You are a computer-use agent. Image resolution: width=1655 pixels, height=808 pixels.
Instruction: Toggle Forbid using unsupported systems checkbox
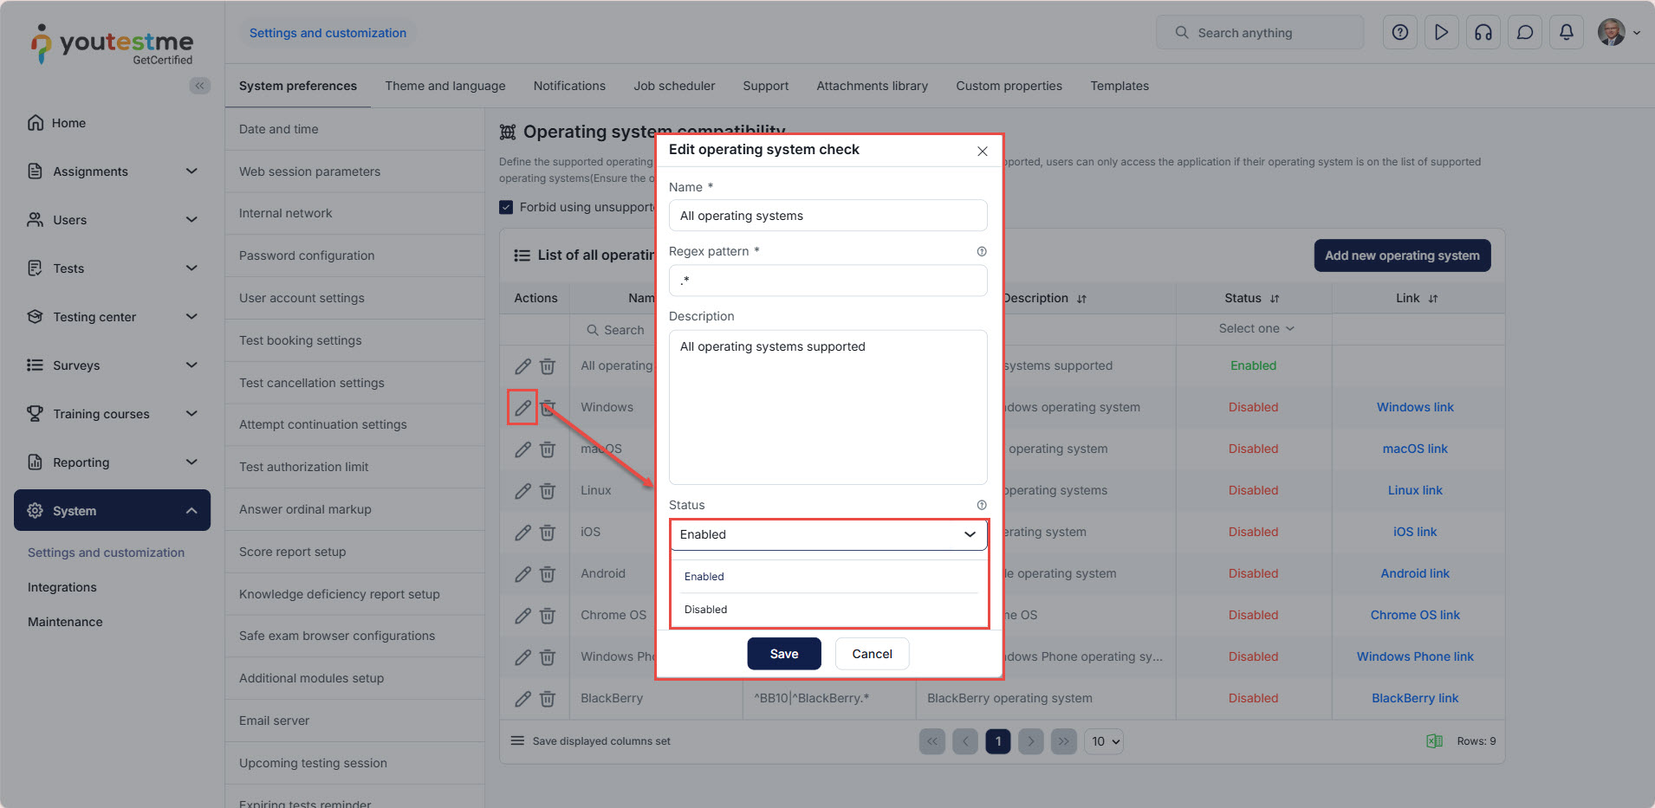point(506,207)
